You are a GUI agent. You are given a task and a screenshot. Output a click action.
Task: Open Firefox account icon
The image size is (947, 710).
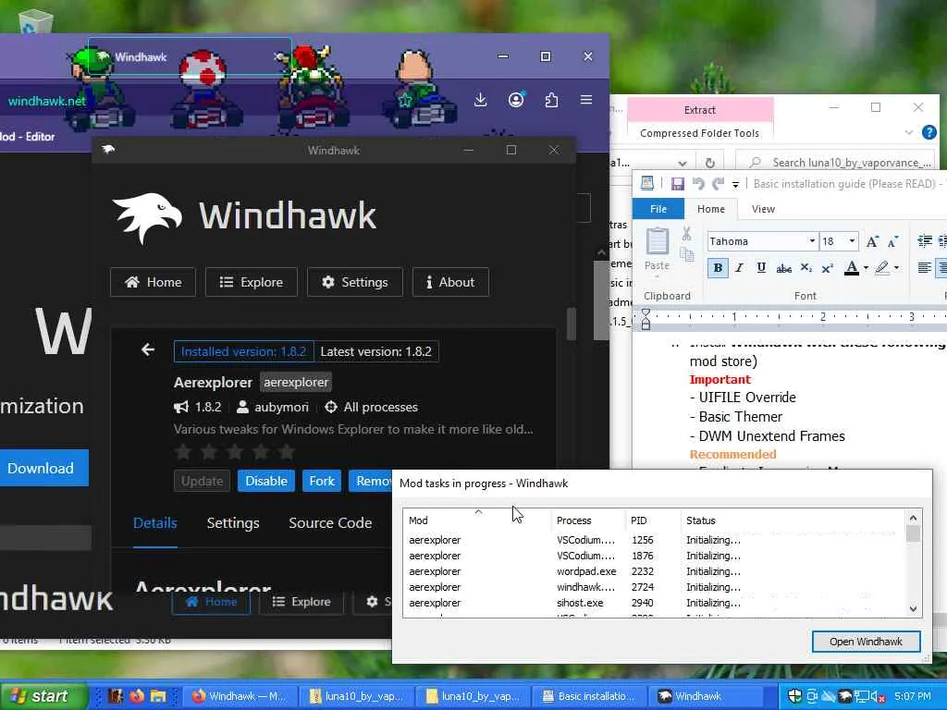pyautogui.click(x=516, y=100)
